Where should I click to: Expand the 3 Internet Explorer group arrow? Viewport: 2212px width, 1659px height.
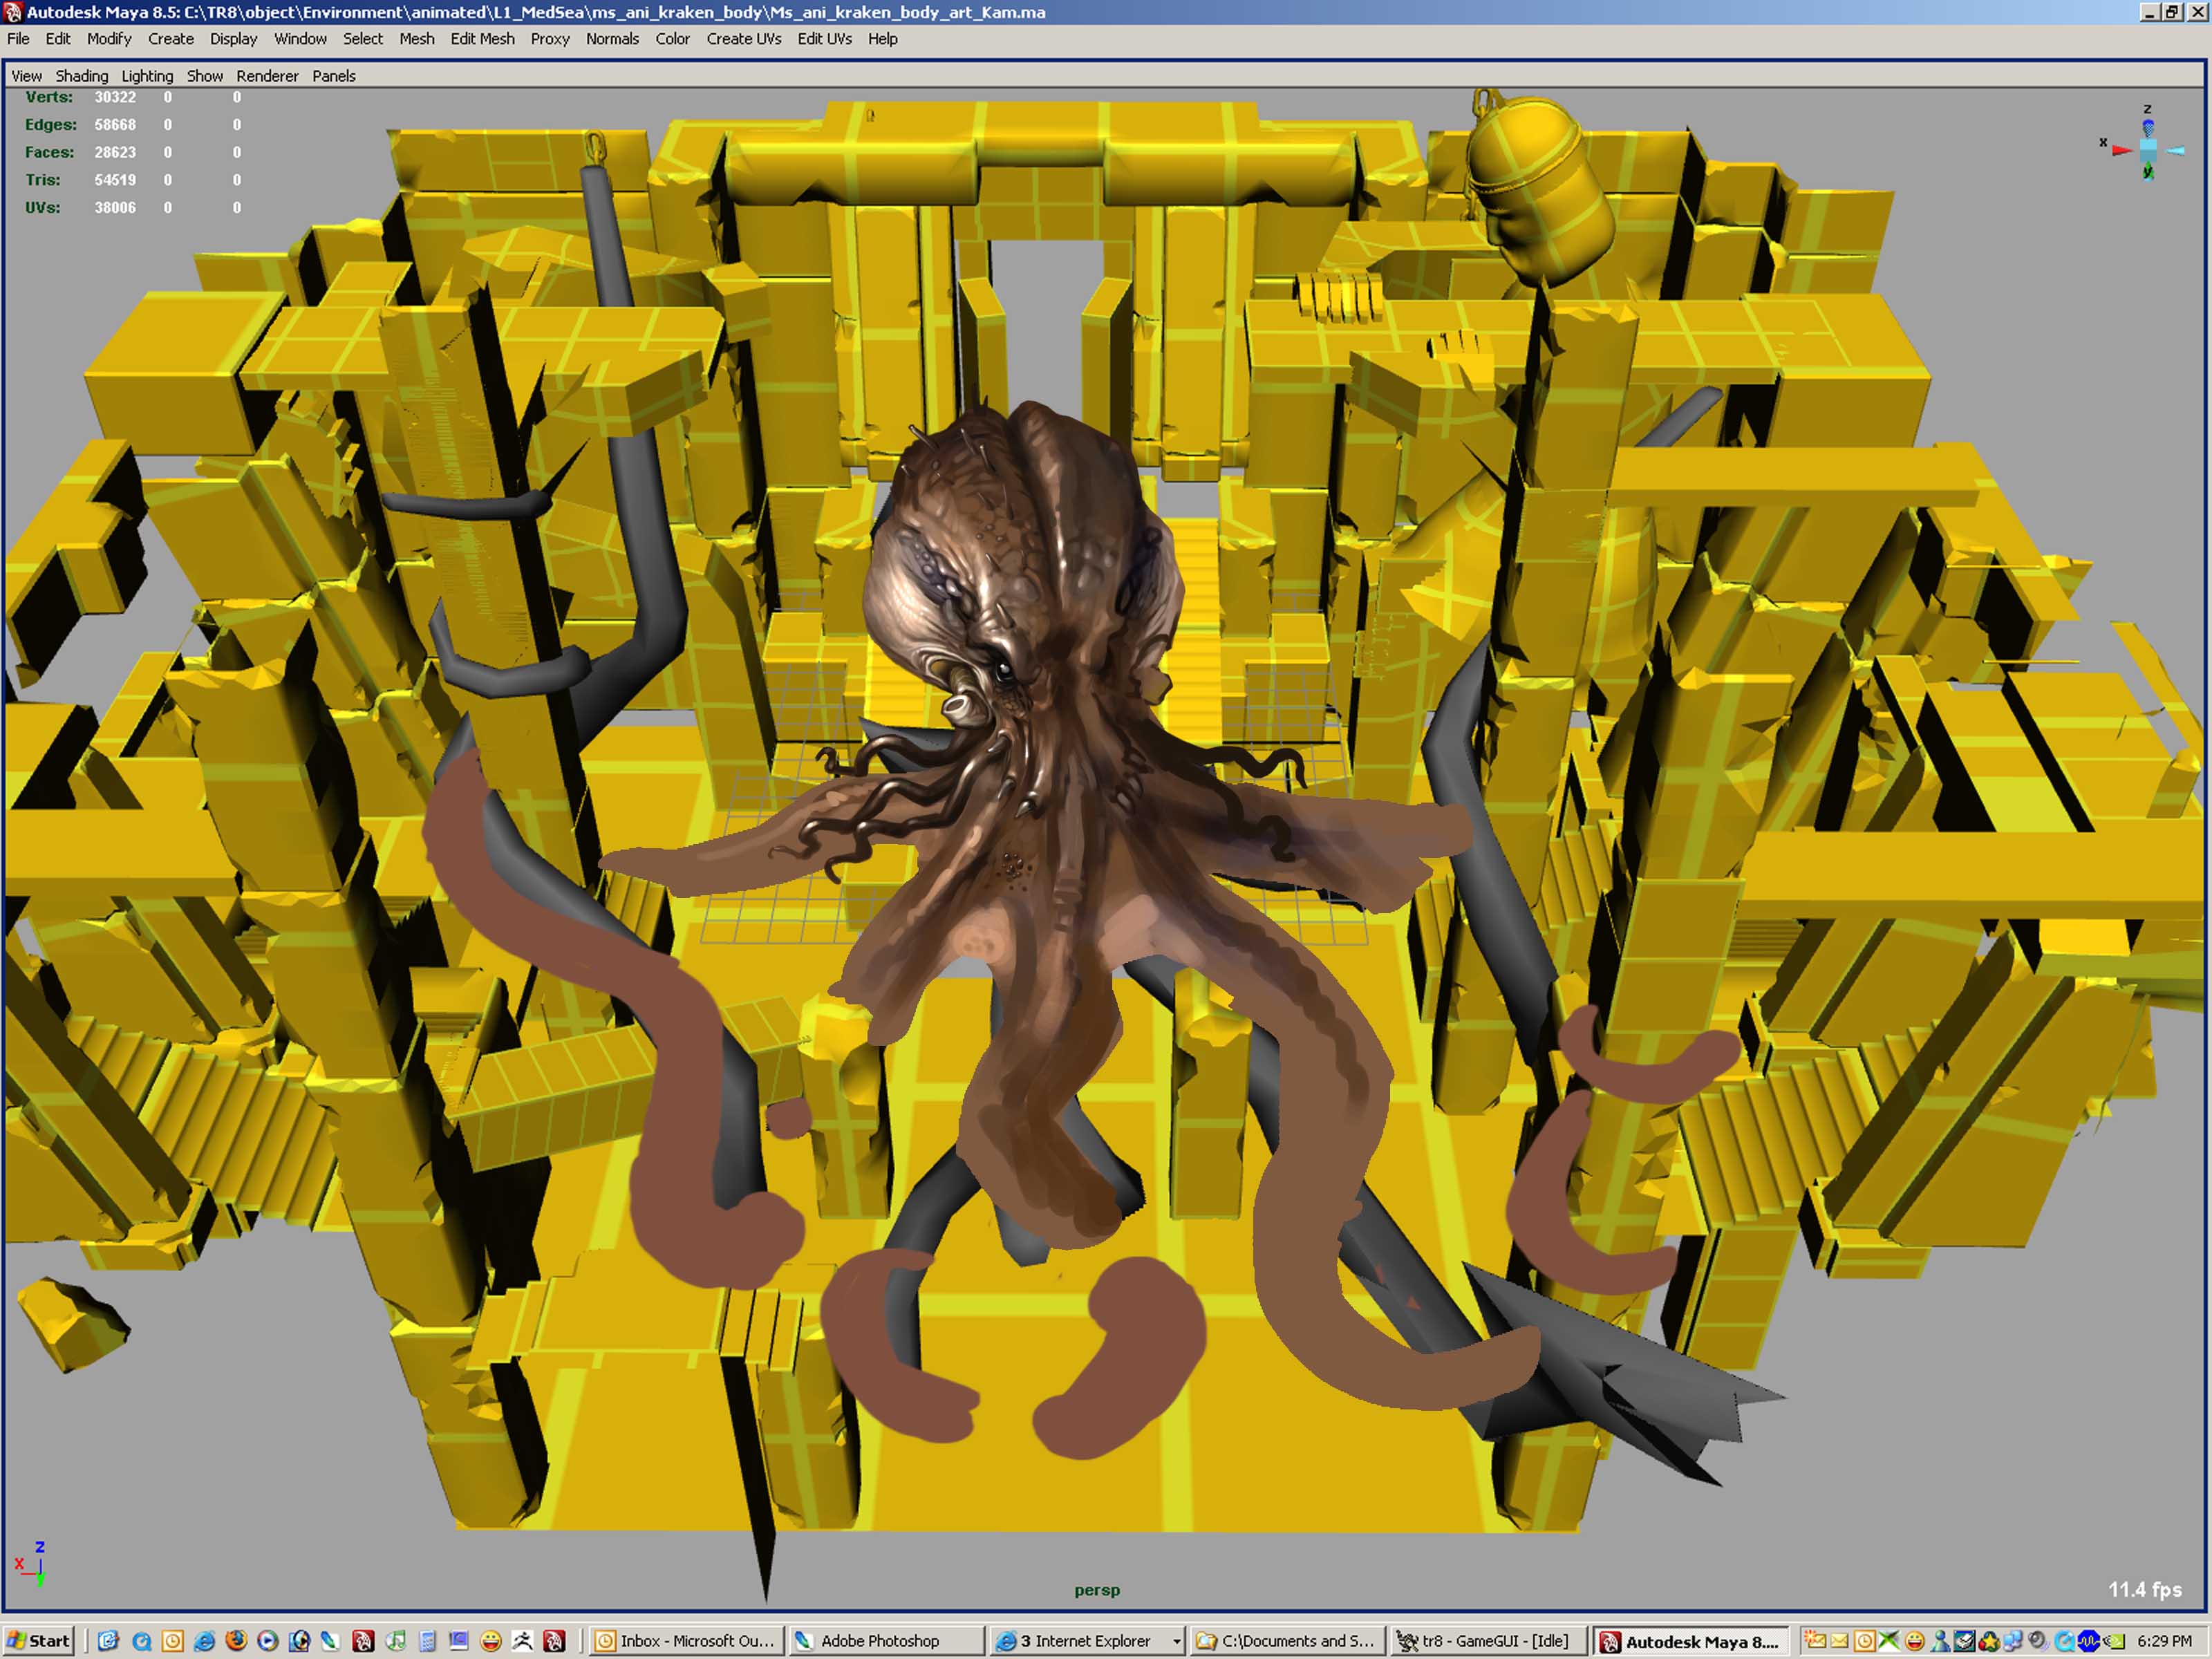click(x=1176, y=1641)
